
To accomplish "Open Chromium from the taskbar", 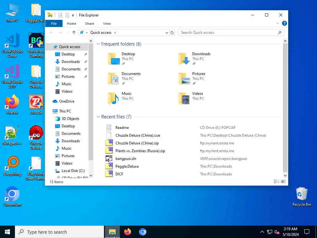I will click(142, 232).
